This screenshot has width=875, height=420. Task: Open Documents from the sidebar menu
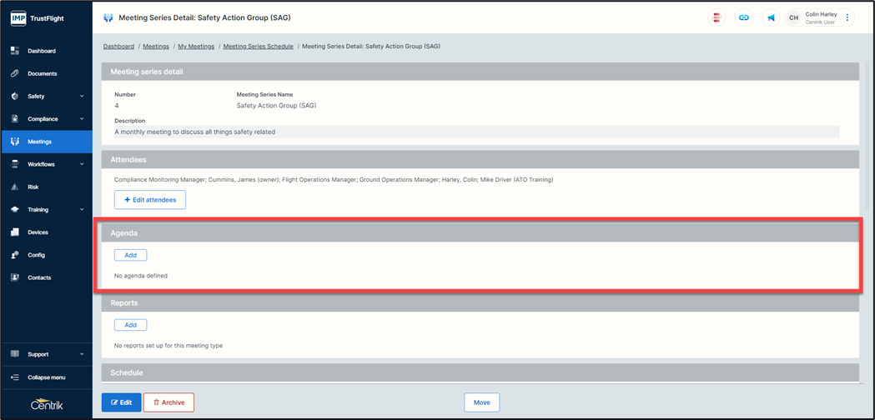pos(43,73)
